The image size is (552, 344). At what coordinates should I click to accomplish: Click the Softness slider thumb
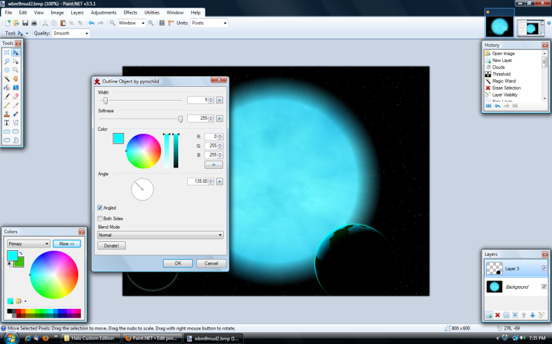tap(180, 119)
